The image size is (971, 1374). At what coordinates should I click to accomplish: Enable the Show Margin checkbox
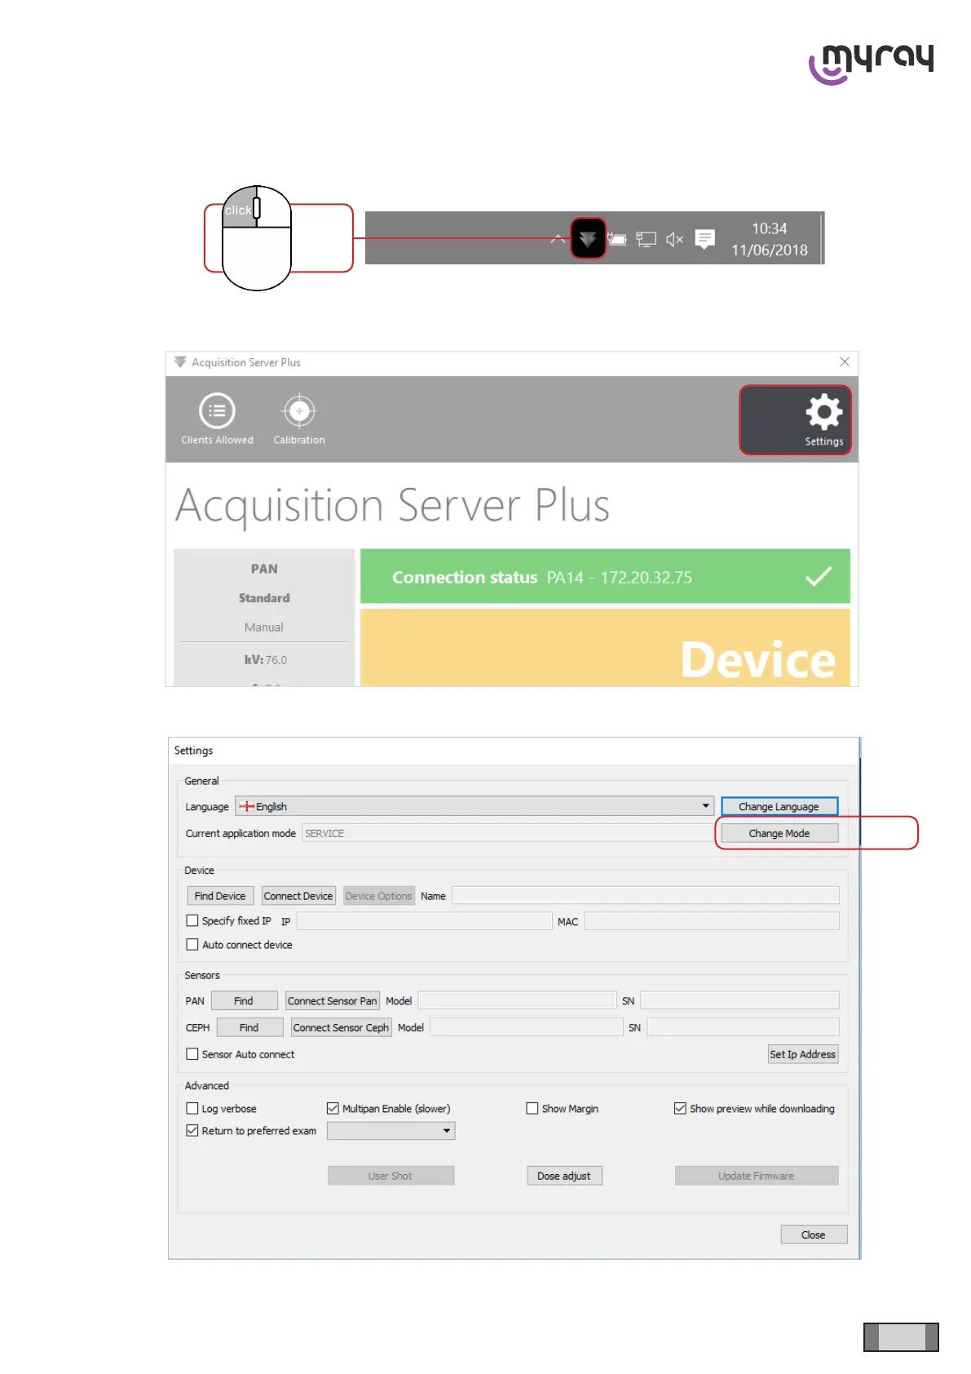click(x=532, y=1108)
